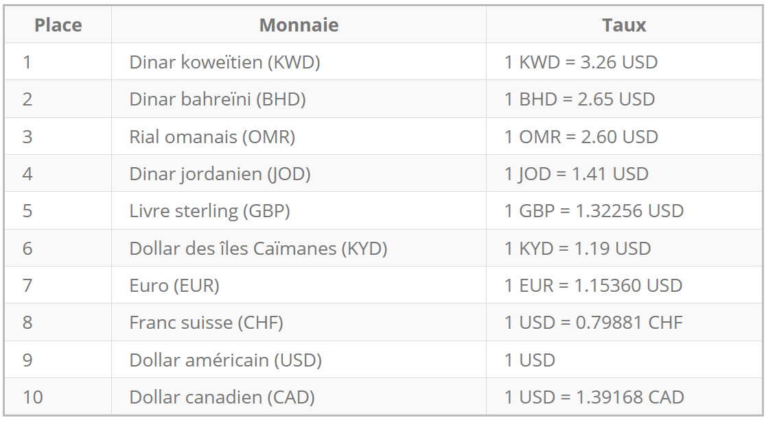Image resolution: width=766 pixels, height=422 pixels.
Task: Click the Rial omanais (OMR) cell
Action: pyautogui.click(x=212, y=136)
